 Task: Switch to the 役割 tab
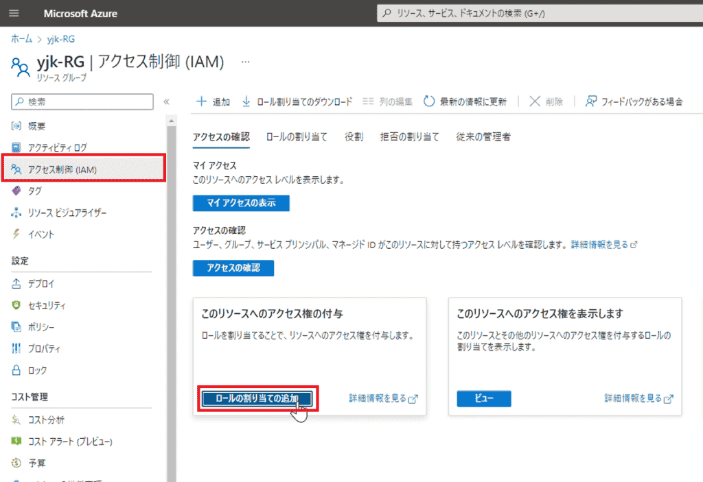[354, 137]
